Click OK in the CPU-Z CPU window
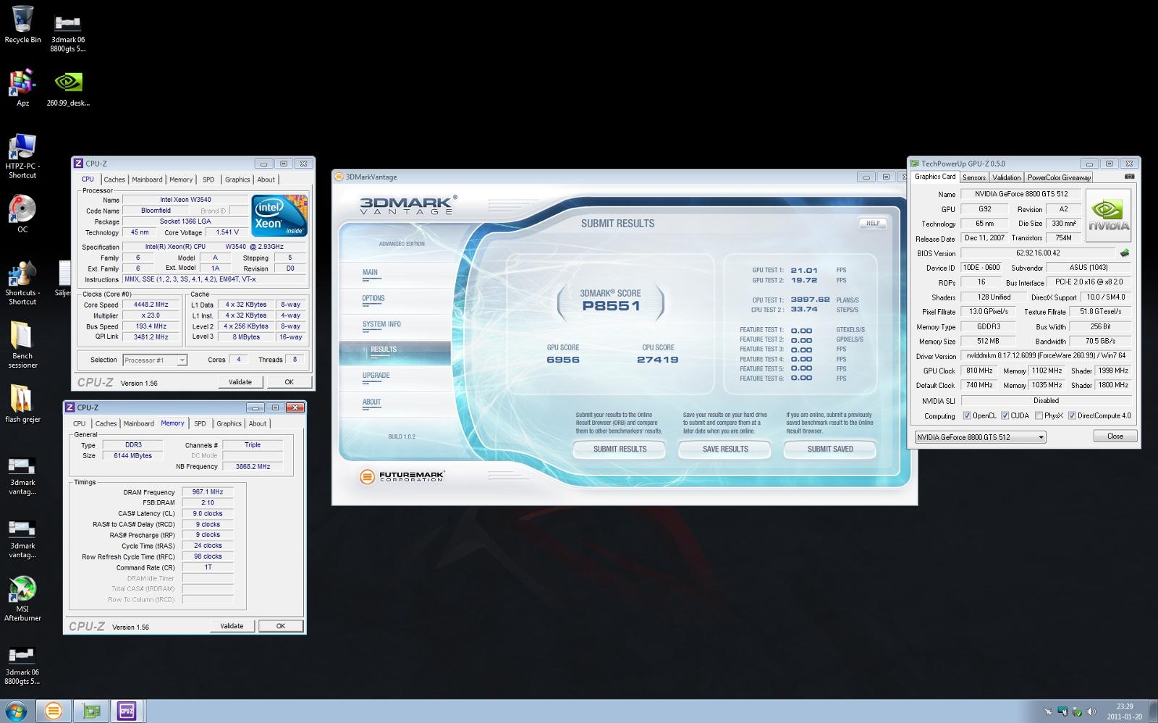Image resolution: width=1158 pixels, height=723 pixels. [x=289, y=382]
